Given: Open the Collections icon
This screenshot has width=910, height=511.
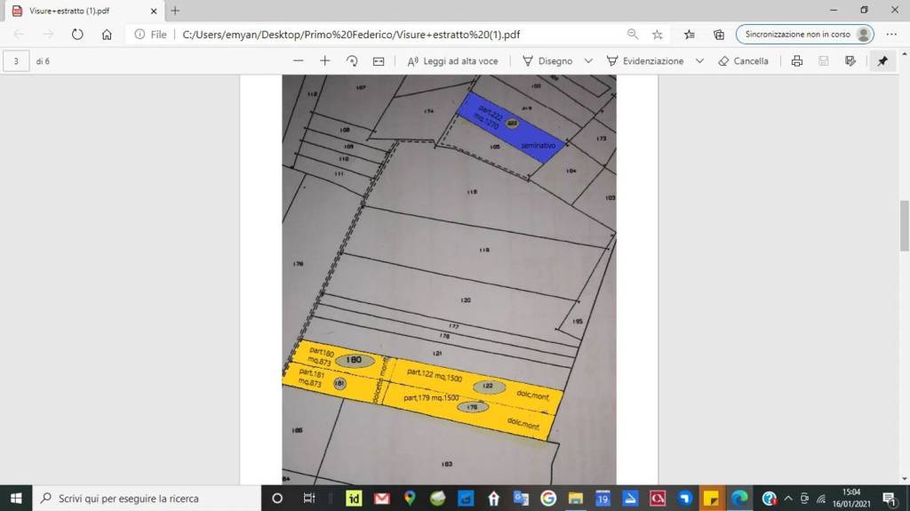Looking at the screenshot, I should (719, 35).
